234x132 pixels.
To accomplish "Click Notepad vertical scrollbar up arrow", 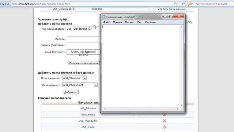I will (x=181, y=27).
